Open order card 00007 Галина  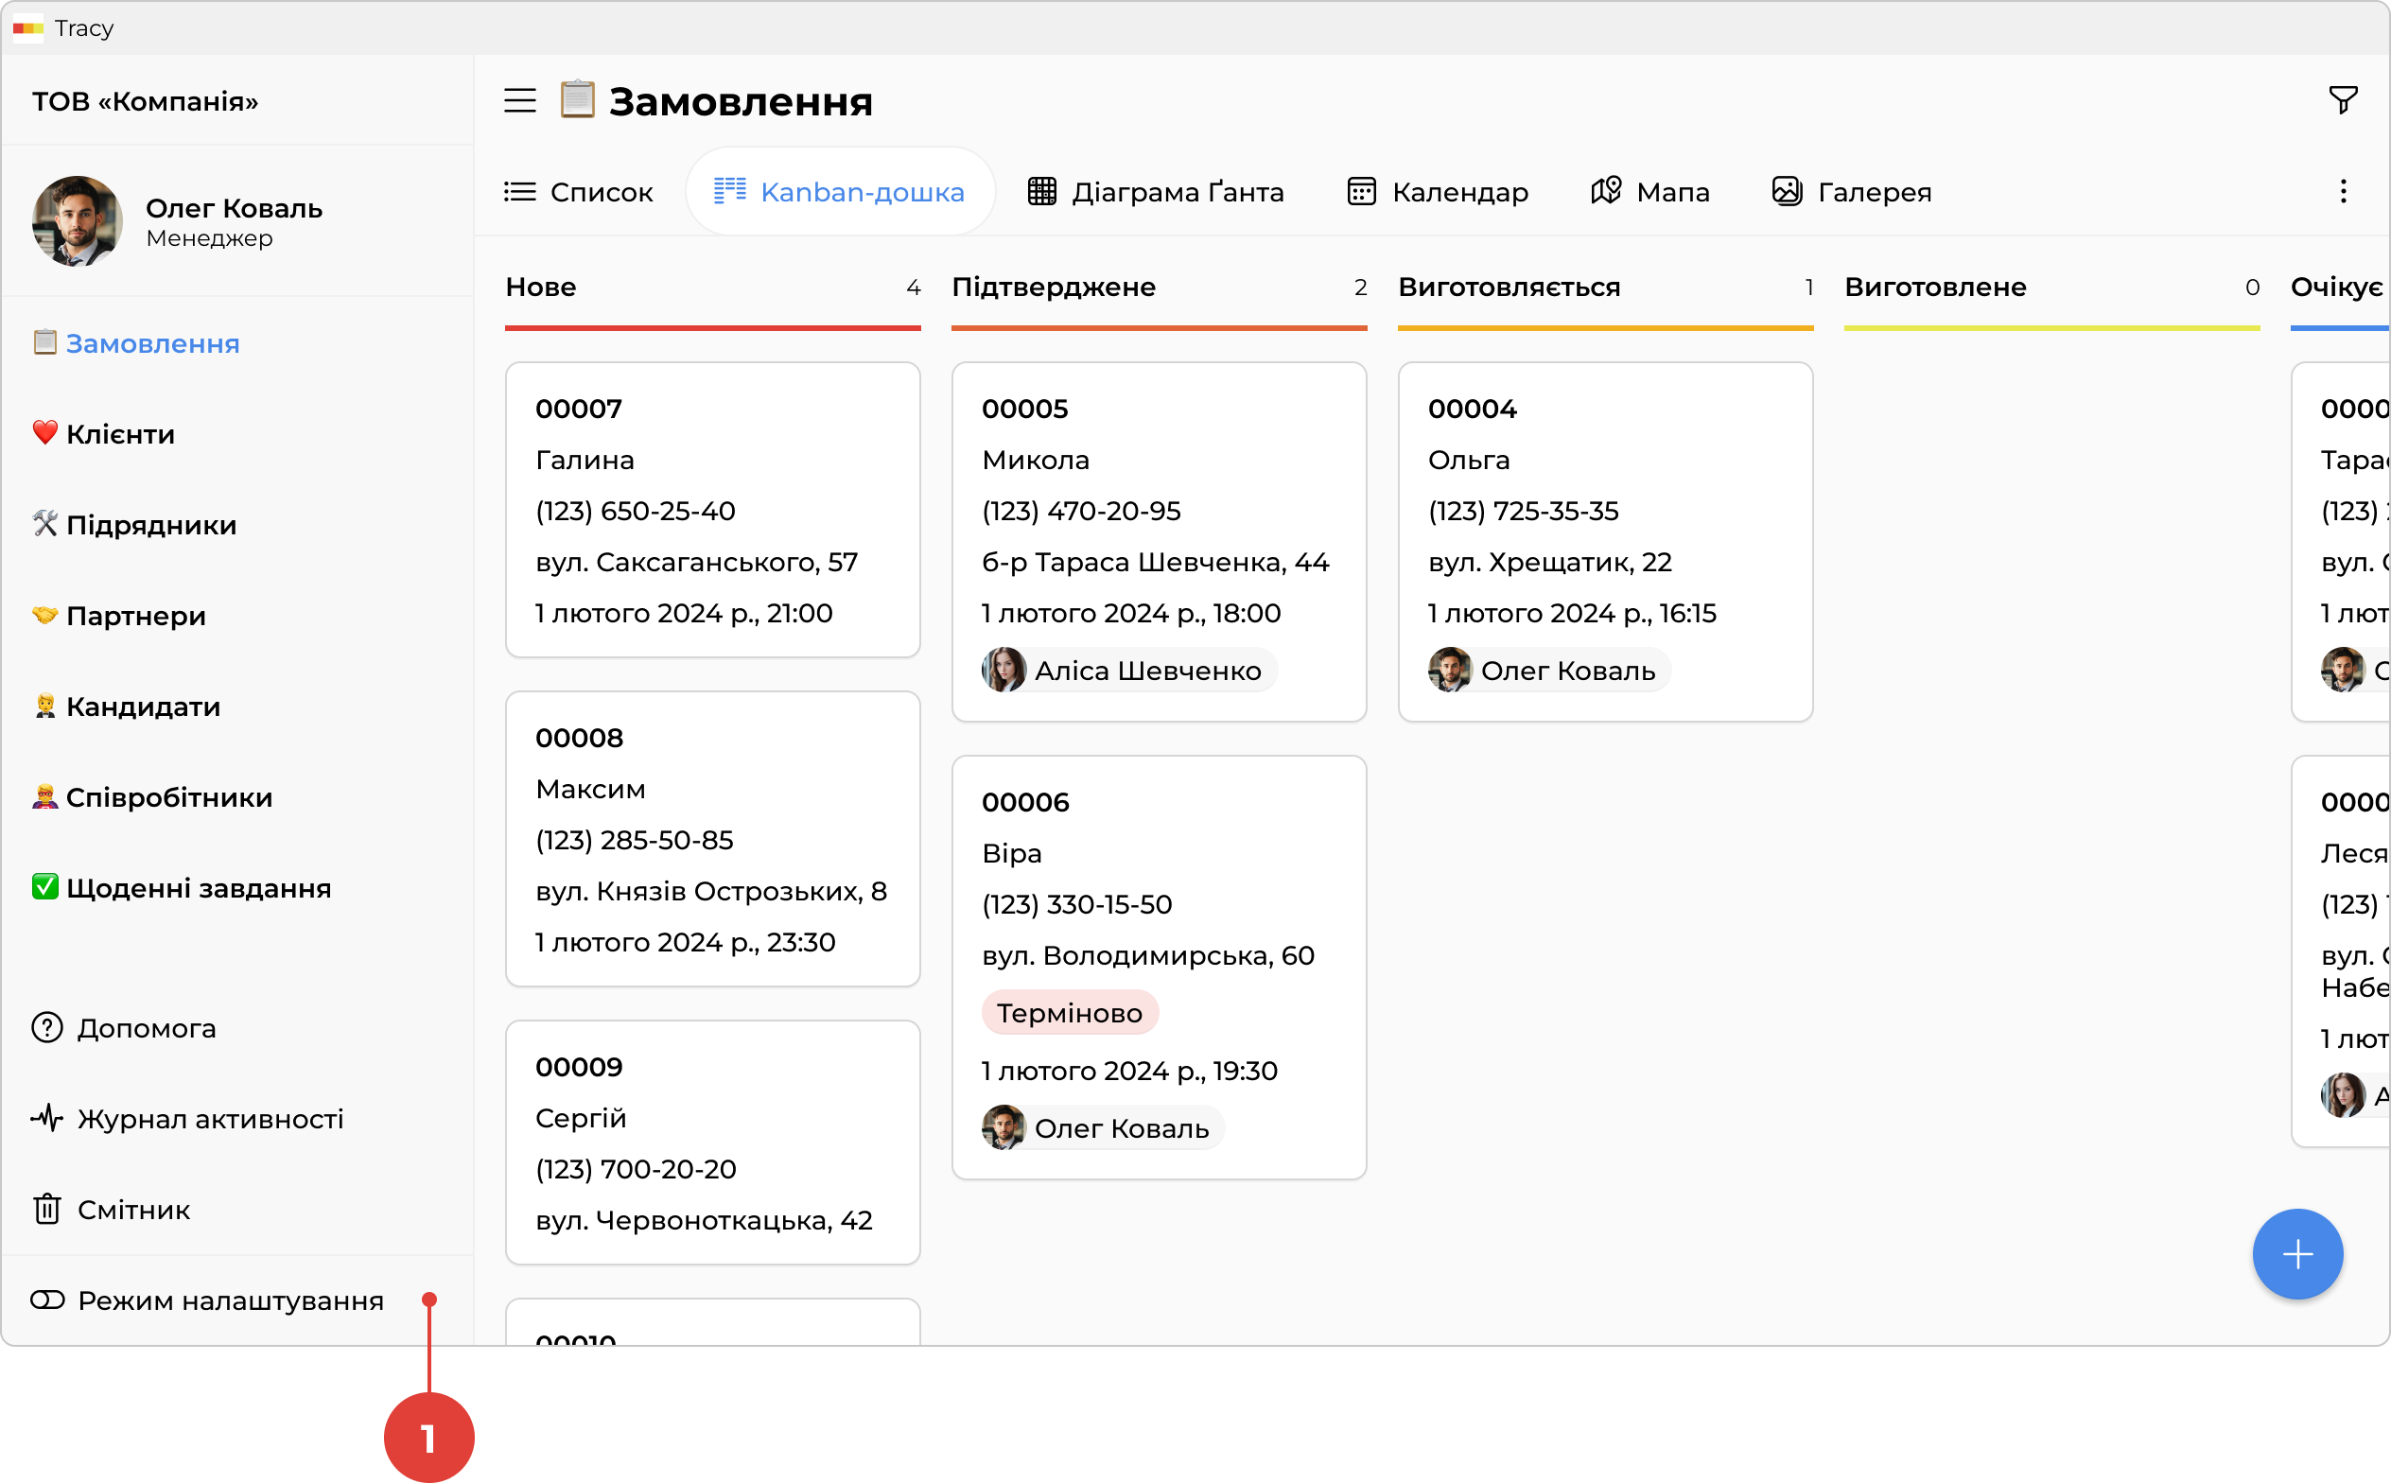(x=712, y=508)
